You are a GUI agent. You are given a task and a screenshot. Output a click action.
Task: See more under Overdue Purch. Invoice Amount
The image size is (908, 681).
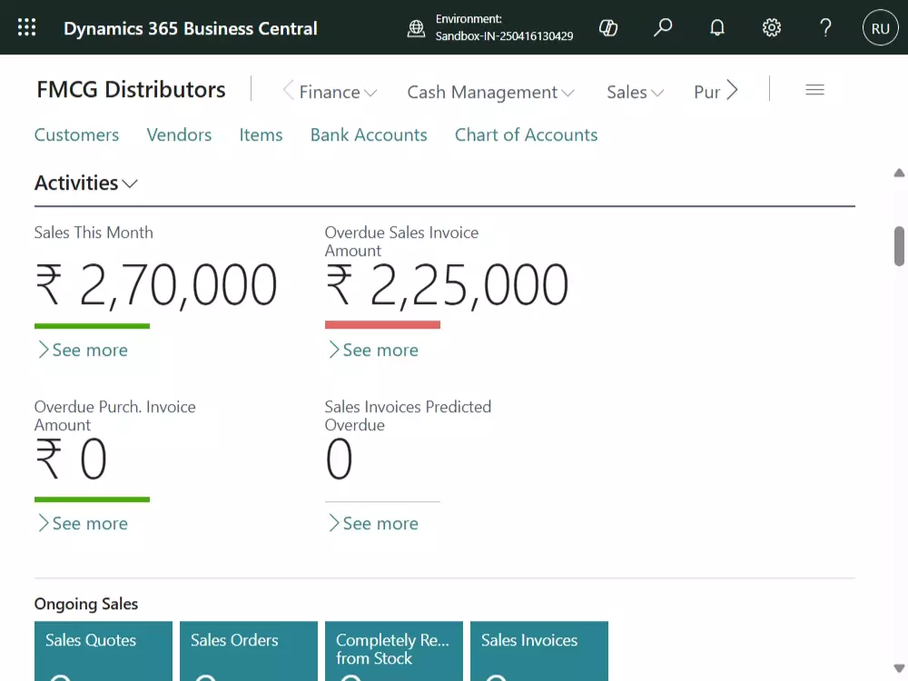[x=83, y=524]
